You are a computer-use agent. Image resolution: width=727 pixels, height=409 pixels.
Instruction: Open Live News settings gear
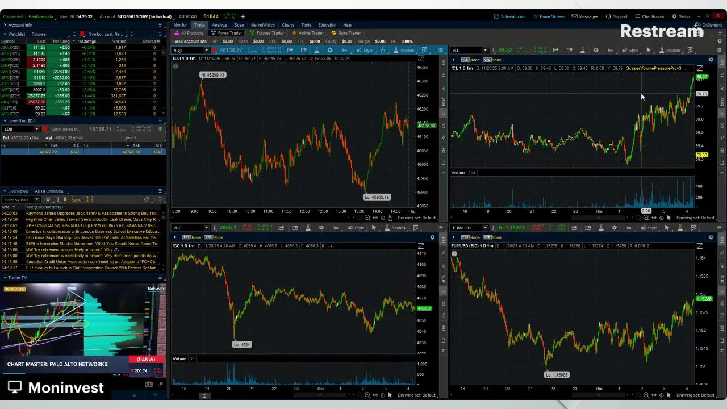point(48,199)
